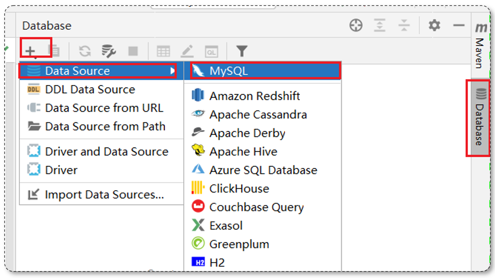Click the Scroll from Editor crosshair icon
Viewport: 495px width, 278px height.
[356, 25]
